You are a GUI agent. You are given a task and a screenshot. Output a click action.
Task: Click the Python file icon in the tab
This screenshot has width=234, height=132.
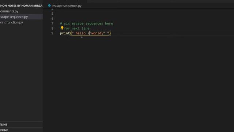click(49, 6)
